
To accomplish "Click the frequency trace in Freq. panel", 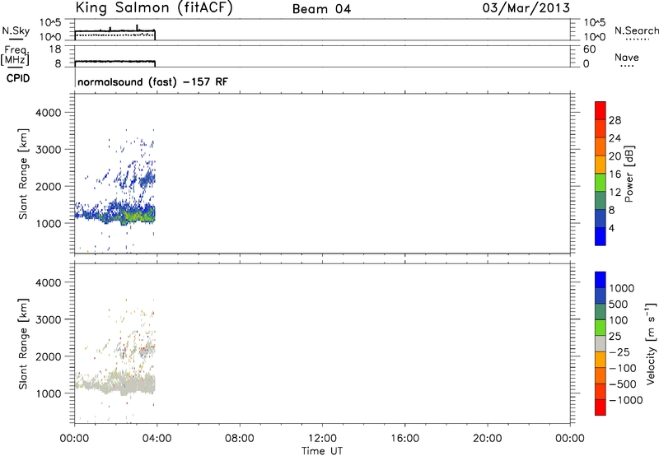I will (x=115, y=62).
